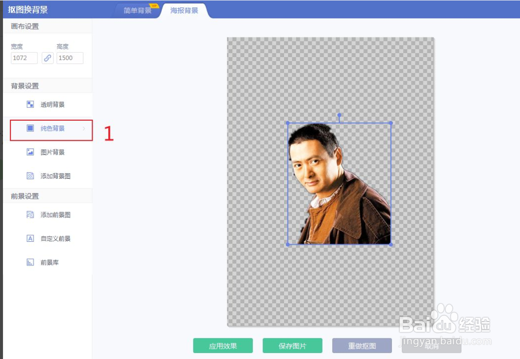The image size is (520, 359).
Task: Click the add background image icon
Action: click(x=30, y=176)
